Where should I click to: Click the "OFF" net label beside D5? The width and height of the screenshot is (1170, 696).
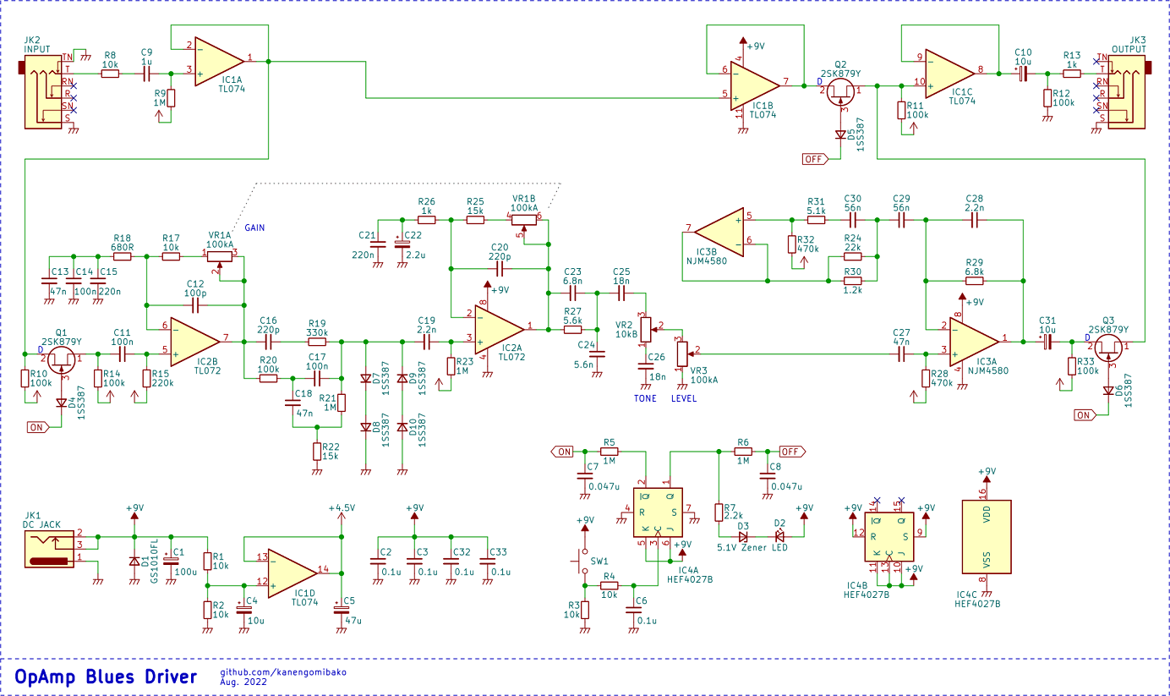[814, 159]
